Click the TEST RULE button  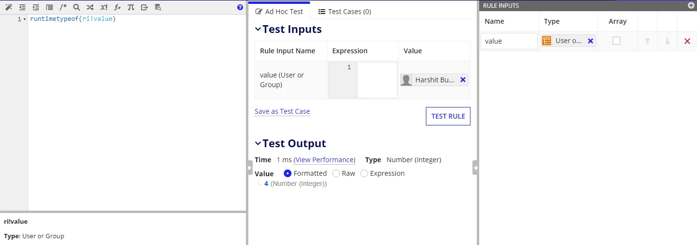tap(448, 116)
